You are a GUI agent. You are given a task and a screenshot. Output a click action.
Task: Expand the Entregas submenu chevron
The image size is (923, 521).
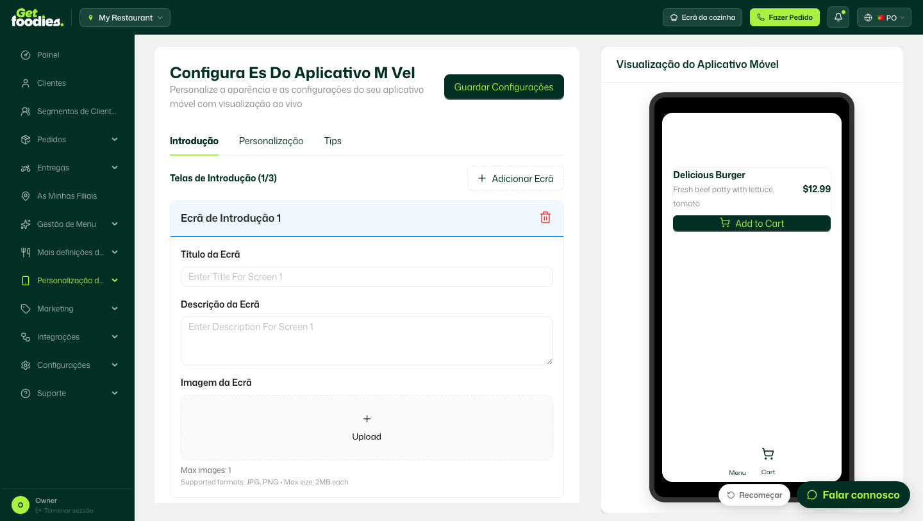[115, 168]
